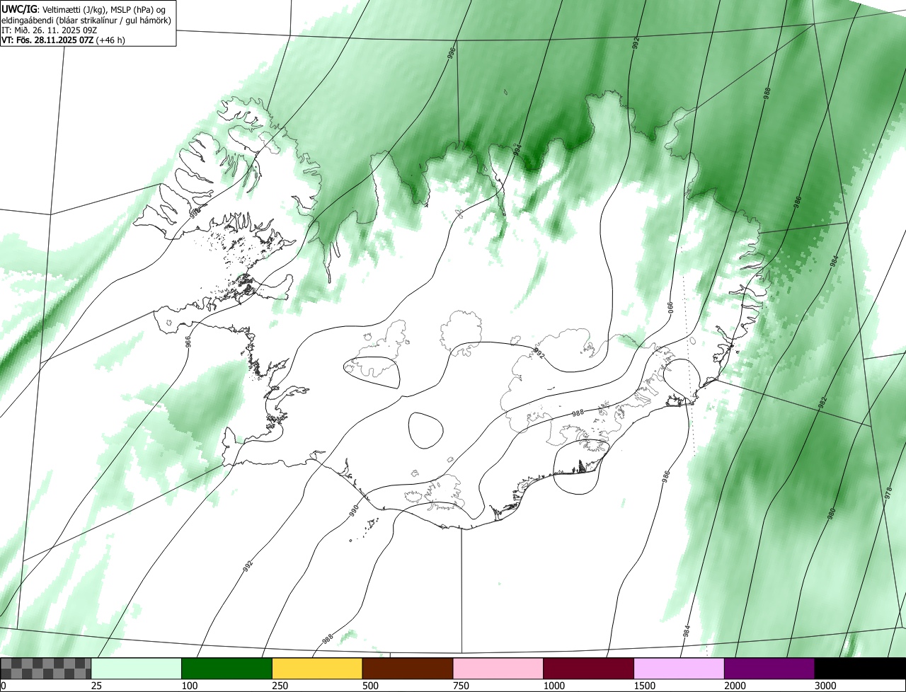Image resolution: width=906 pixels, height=692 pixels.
Task: Click the 'VT: Fös. 28.11.2025 07Z' line
Action: [x=63, y=40]
